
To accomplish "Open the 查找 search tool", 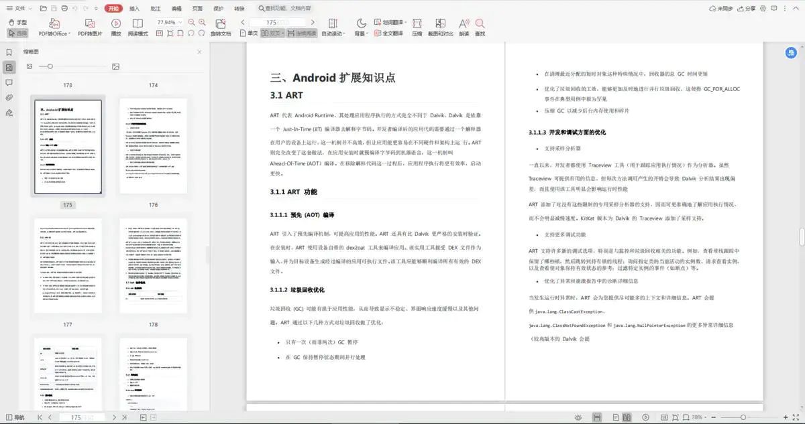I will (x=480, y=27).
